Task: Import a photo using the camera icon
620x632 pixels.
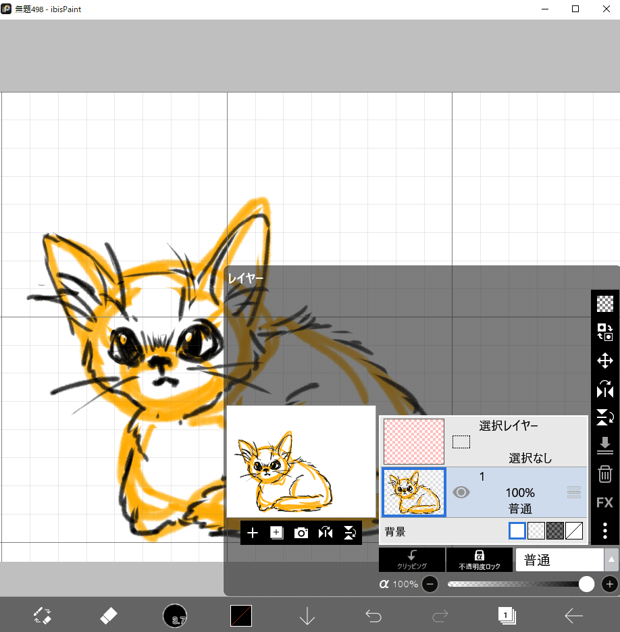Action: coord(301,533)
